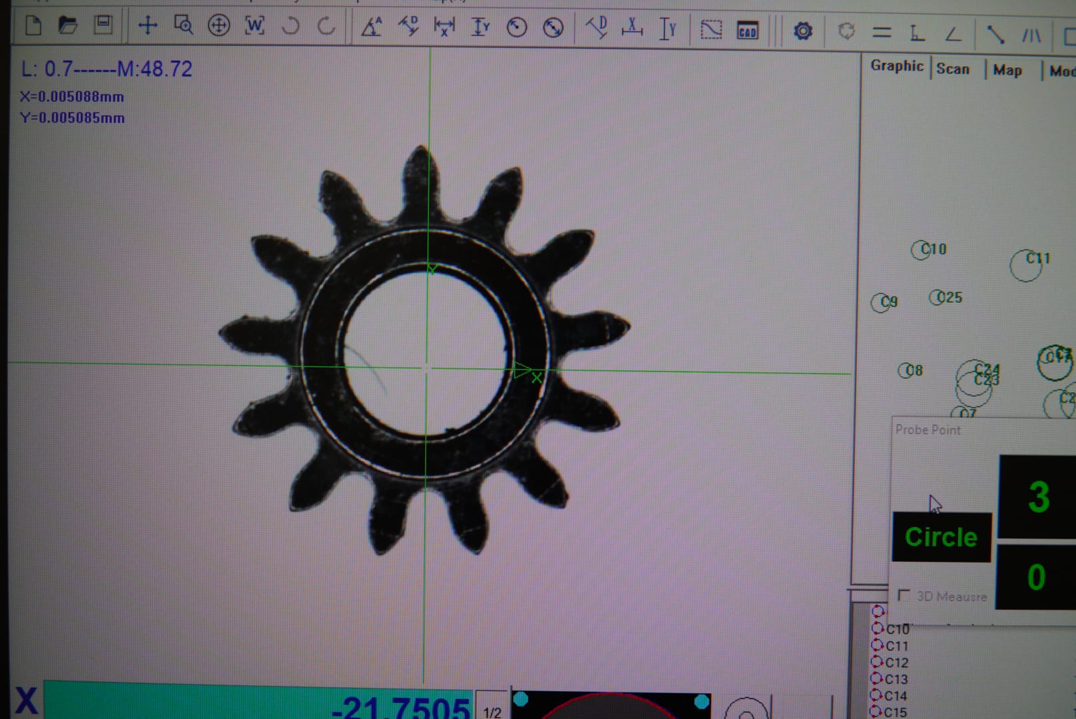Redo with the clockwise arrow icon
The width and height of the screenshot is (1076, 719).
tap(326, 27)
